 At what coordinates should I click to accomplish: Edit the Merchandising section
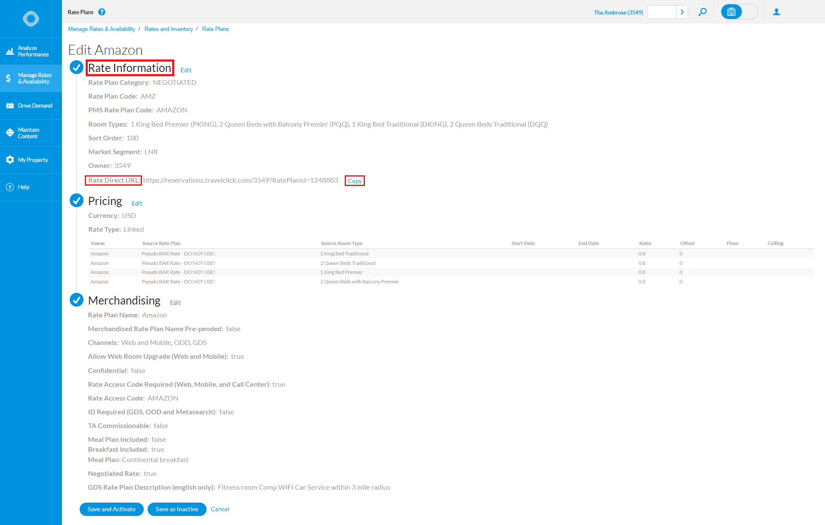coord(175,303)
